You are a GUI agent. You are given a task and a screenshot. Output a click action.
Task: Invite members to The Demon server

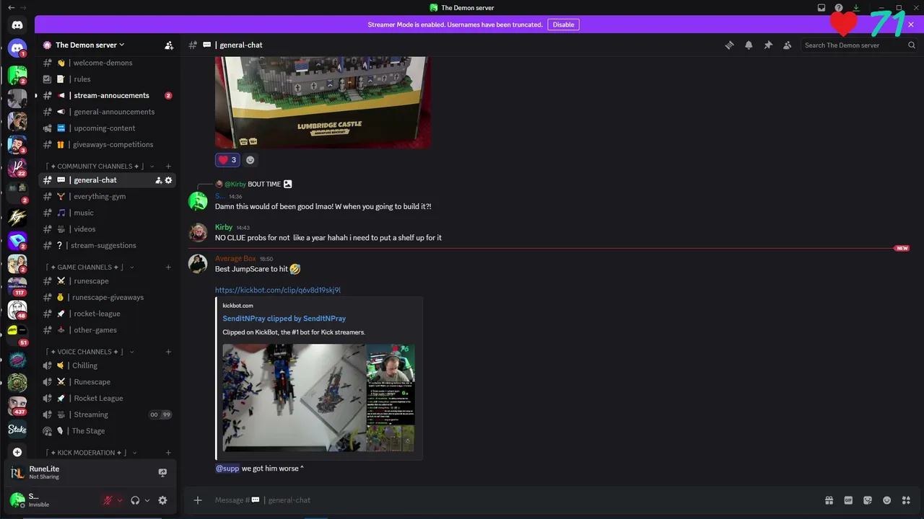point(169,45)
